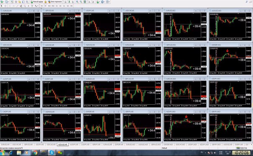
Task: Click the connection status indicator
Action: pos(242,148)
